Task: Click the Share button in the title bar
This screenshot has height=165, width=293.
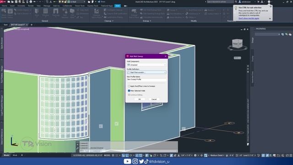Action: click(x=102, y=2)
